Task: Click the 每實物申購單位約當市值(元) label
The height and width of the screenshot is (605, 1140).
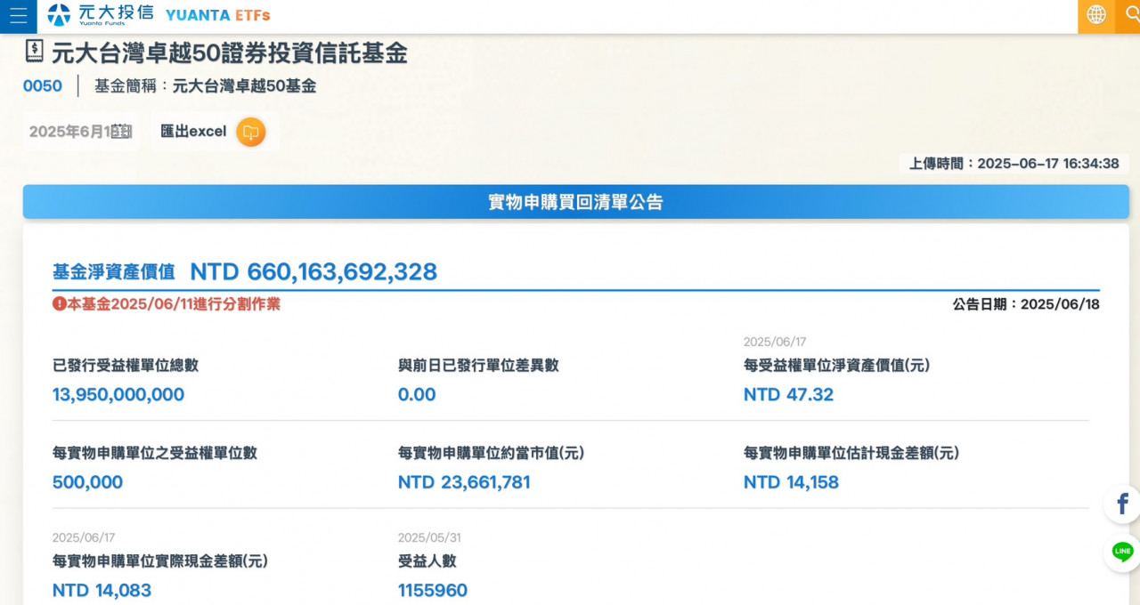Action: click(491, 453)
